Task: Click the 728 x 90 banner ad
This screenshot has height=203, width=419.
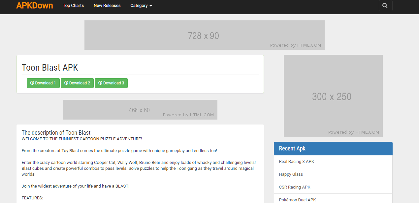Action: coord(204,35)
